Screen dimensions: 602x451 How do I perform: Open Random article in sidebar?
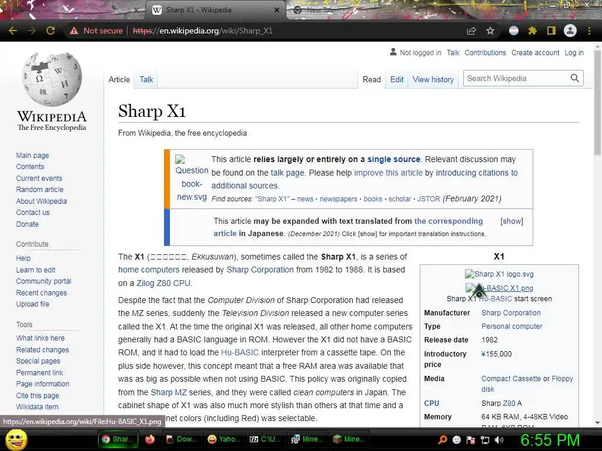click(39, 190)
